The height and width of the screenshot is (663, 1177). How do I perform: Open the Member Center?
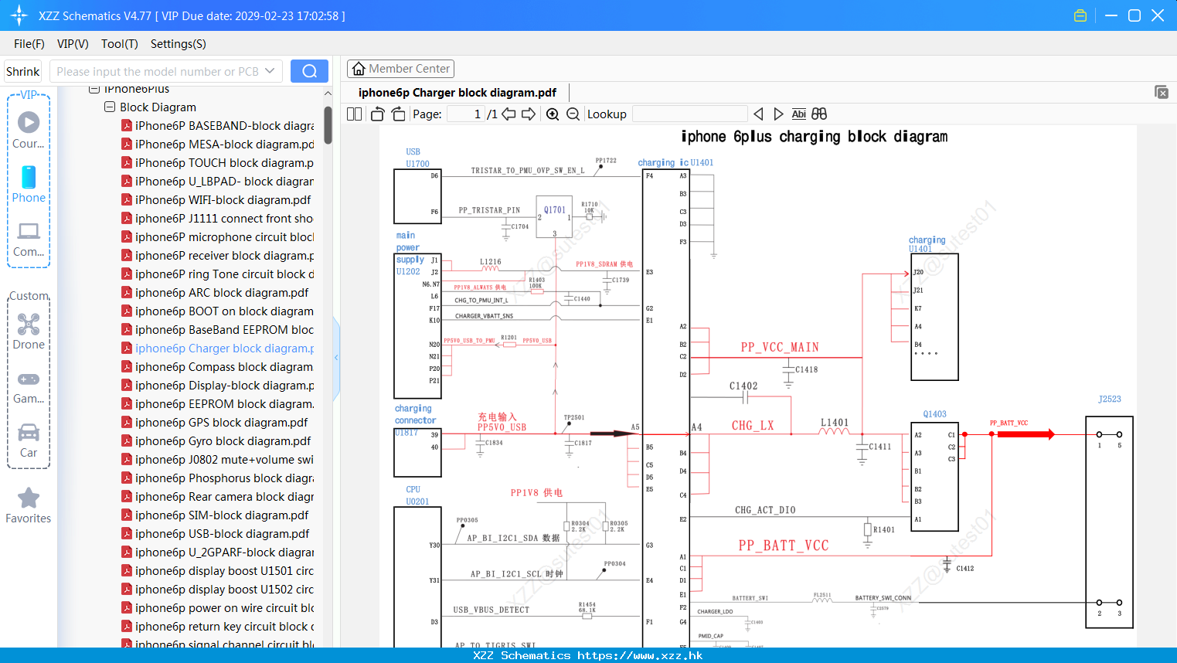click(400, 69)
